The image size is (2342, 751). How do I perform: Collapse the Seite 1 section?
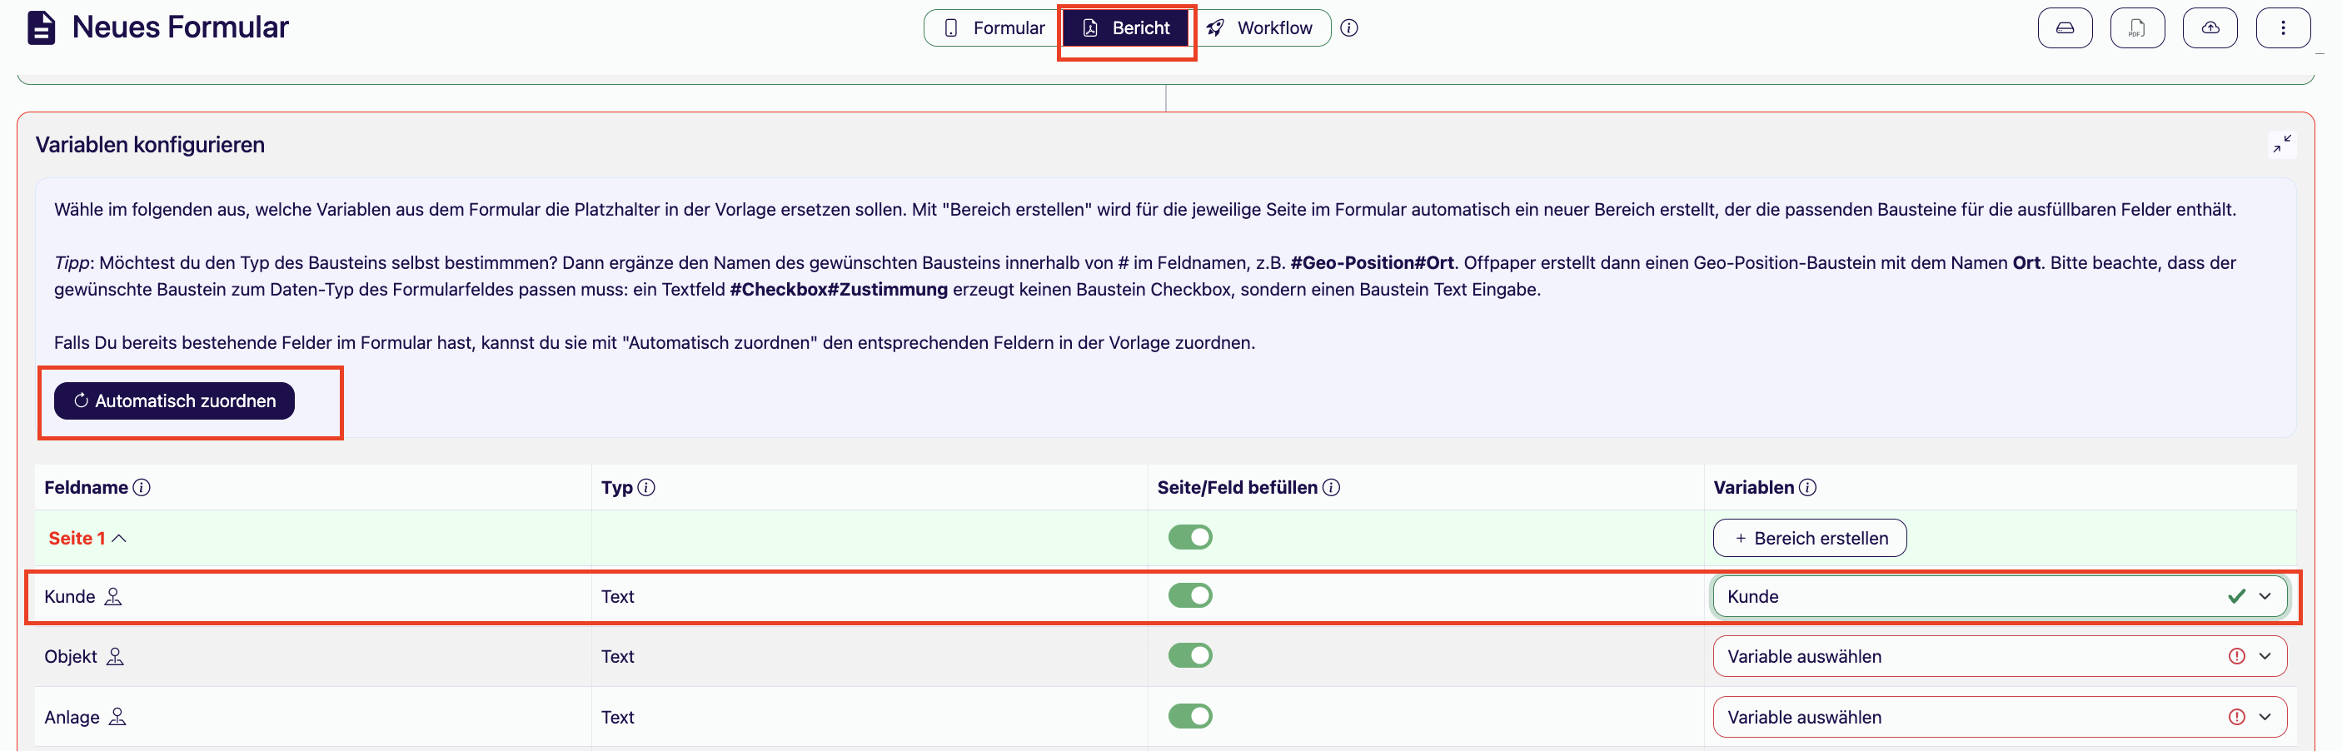click(87, 538)
